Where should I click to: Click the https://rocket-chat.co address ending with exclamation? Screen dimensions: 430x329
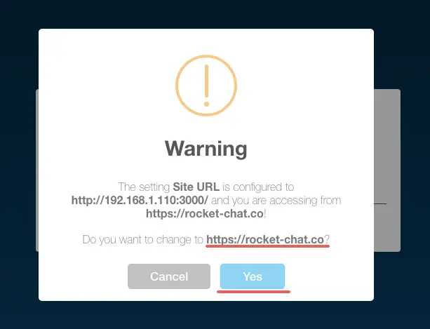pos(205,213)
